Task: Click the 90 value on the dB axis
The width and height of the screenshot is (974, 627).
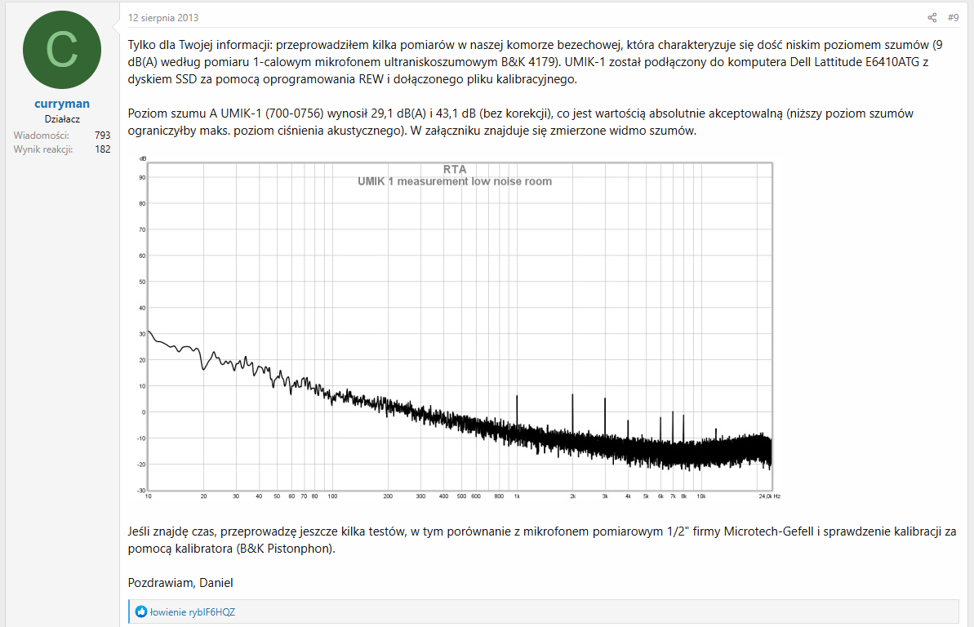Action: click(142, 177)
